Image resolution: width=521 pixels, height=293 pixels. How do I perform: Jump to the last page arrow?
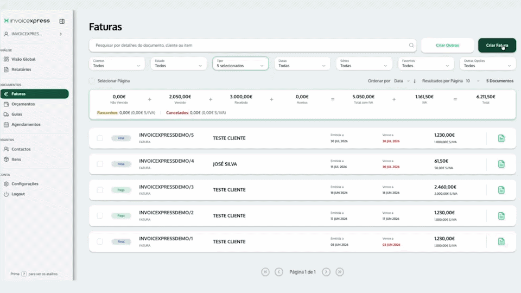point(340,272)
